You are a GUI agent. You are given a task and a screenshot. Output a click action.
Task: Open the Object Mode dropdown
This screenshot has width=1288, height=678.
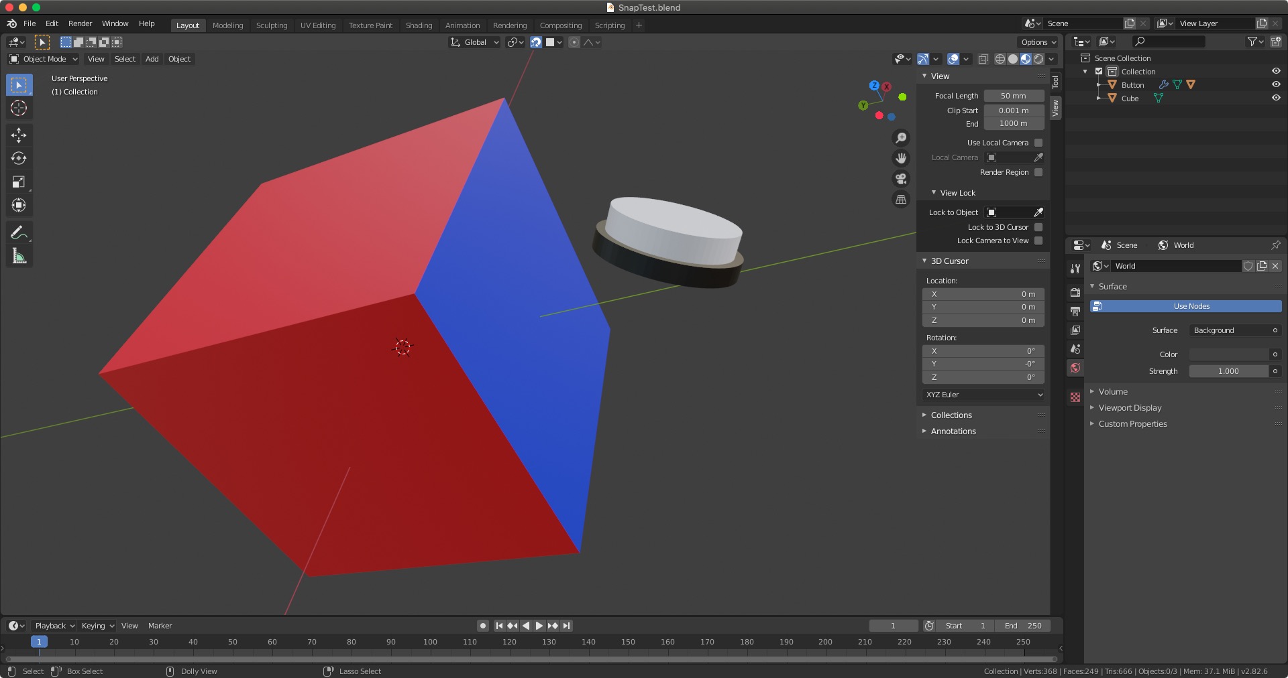click(42, 59)
